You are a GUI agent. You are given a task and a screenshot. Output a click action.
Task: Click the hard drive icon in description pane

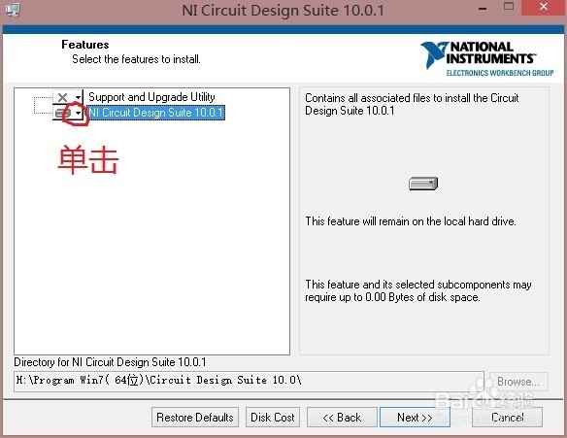coord(423,184)
